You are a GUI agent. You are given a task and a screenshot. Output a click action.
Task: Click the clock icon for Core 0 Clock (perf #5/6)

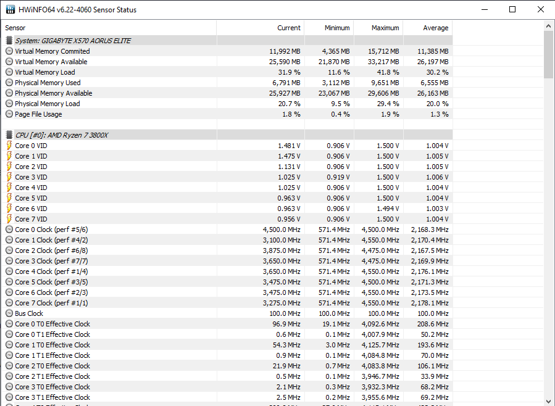tap(9, 230)
